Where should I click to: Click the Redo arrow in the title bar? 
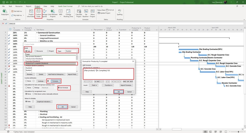(x=20, y=2)
